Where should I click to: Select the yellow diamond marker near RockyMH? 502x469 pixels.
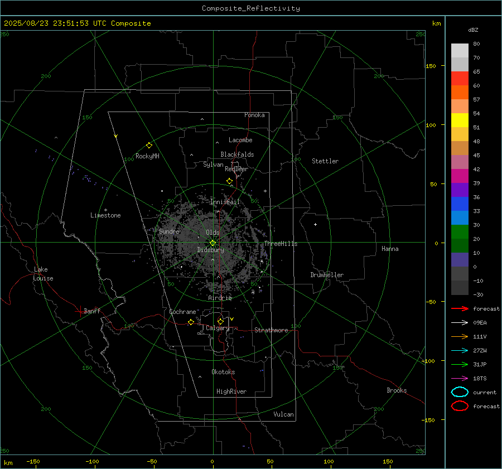[x=149, y=146]
